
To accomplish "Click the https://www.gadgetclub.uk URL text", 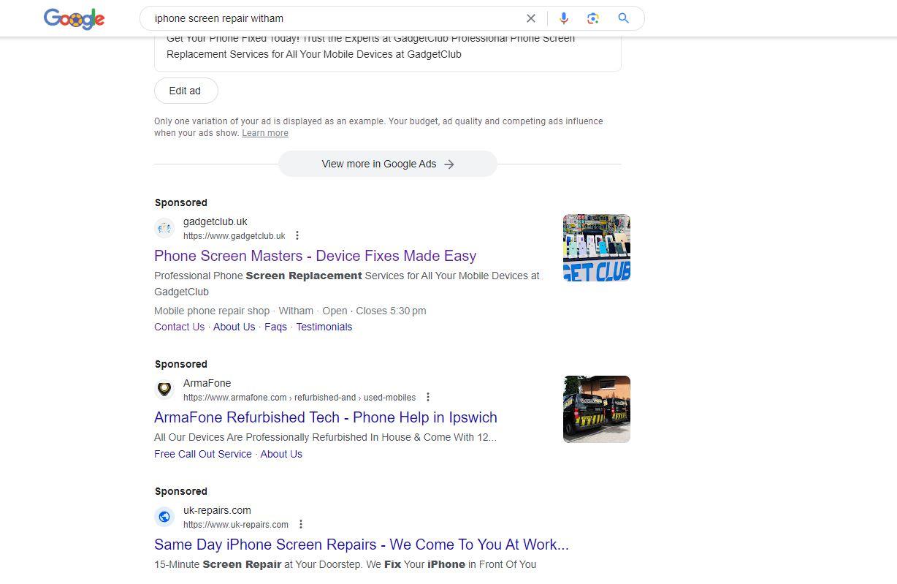I will click(234, 236).
